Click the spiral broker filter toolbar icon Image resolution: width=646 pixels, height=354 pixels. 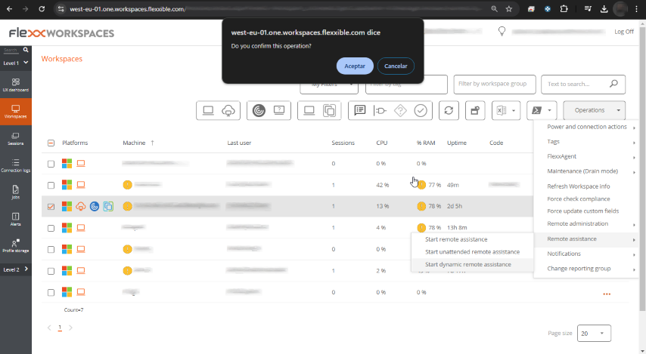pos(259,110)
